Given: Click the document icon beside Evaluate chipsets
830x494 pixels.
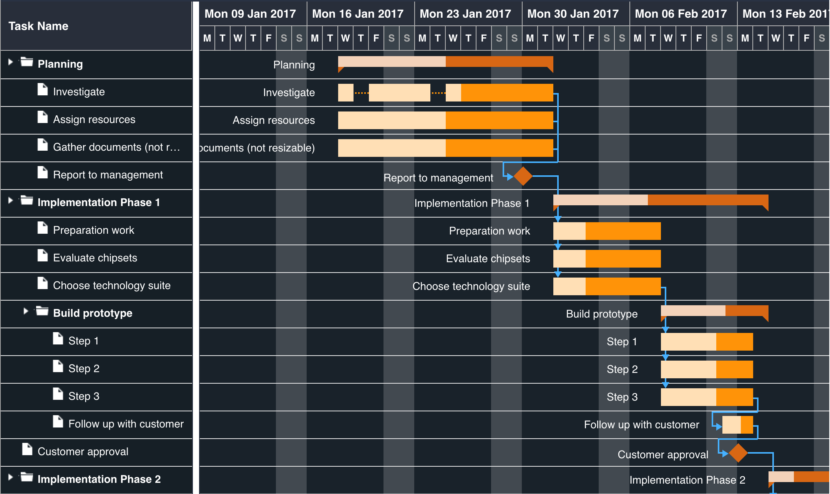Looking at the screenshot, I should click(42, 256).
